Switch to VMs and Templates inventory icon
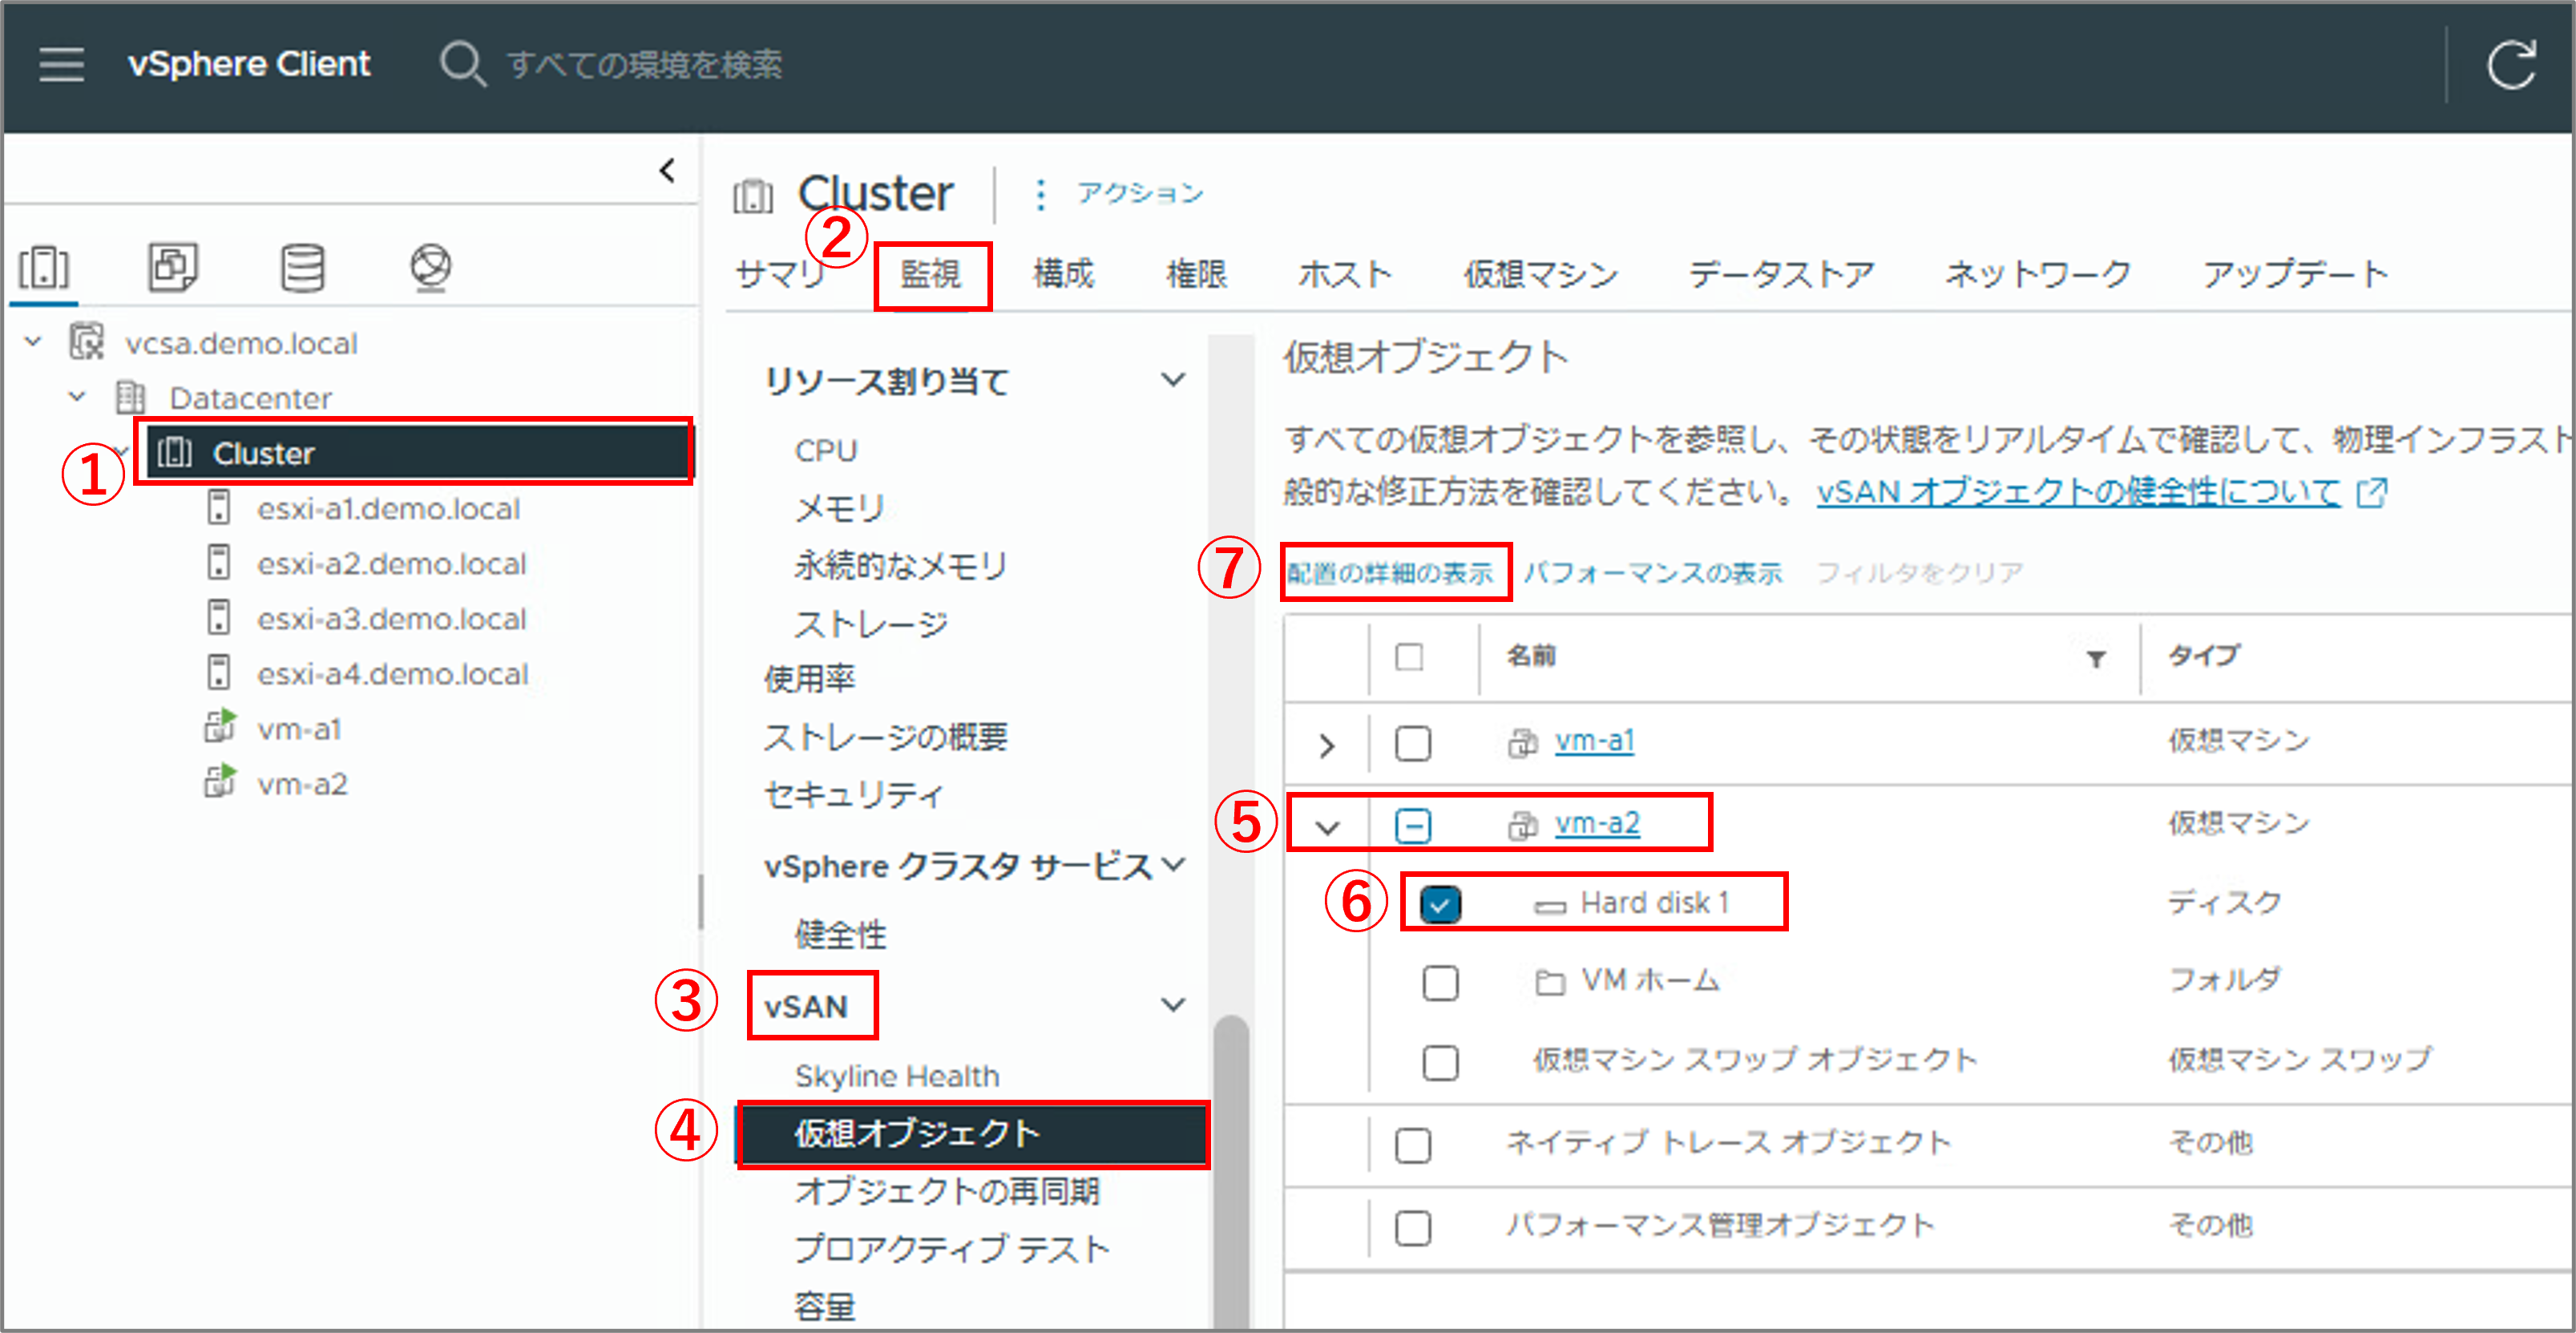Viewport: 2576px width, 1333px height. tap(173, 267)
